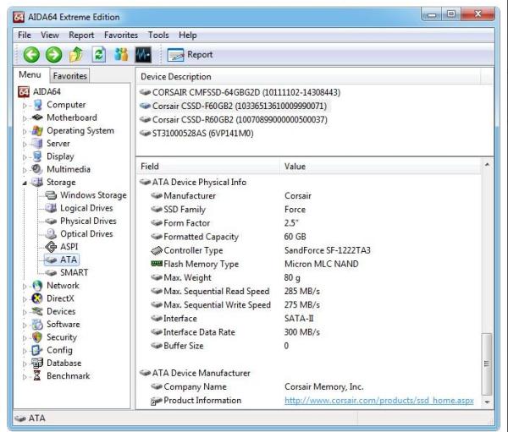Open the File menu

[x=25, y=35]
